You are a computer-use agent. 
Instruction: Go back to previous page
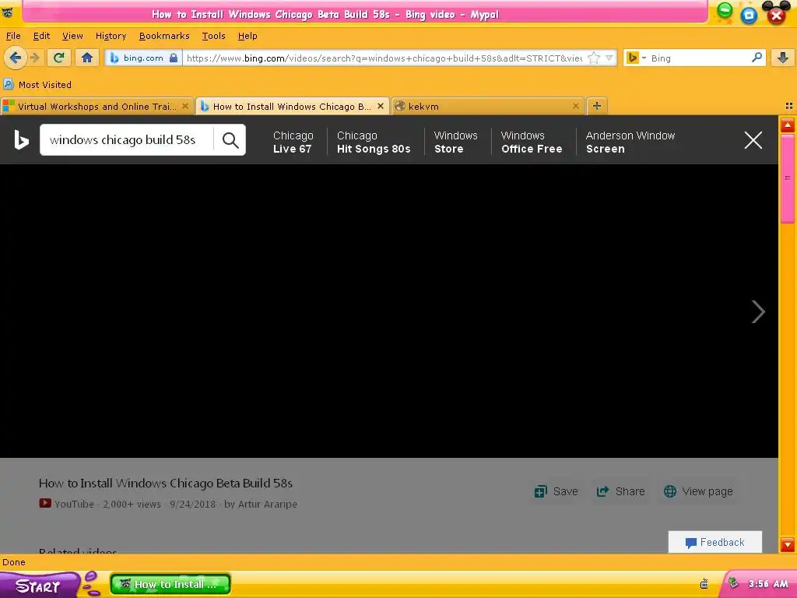[16, 58]
